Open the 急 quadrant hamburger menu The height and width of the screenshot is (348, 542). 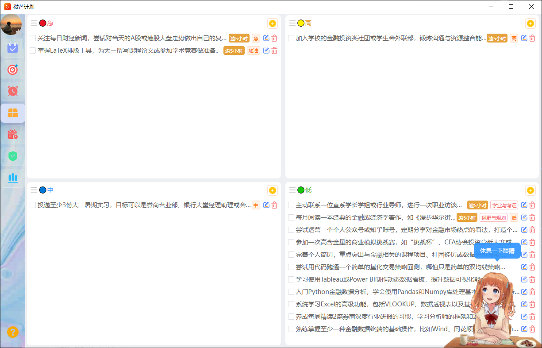[x=34, y=23]
